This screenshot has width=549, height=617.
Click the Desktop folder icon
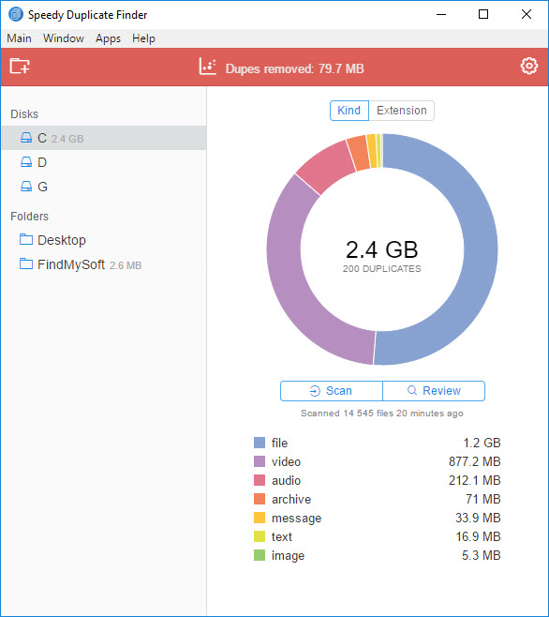pos(26,239)
